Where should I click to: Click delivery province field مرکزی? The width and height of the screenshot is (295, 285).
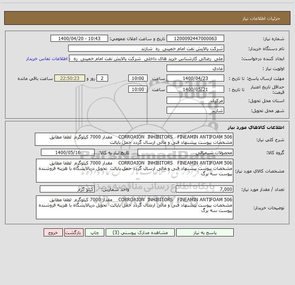(x=195, y=100)
